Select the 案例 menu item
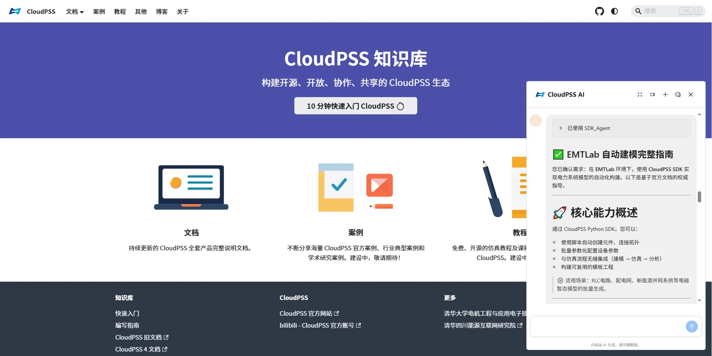Screen dimensions: 712x356 pyautogui.click(x=99, y=12)
